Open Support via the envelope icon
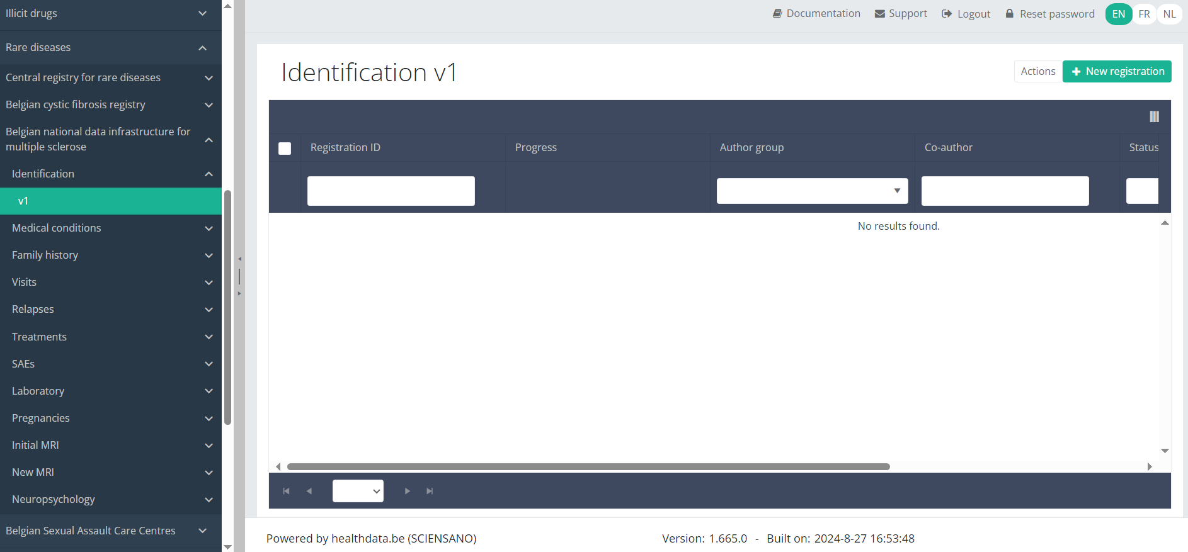Viewport: 1188px width, 552px height. pyautogui.click(x=879, y=14)
